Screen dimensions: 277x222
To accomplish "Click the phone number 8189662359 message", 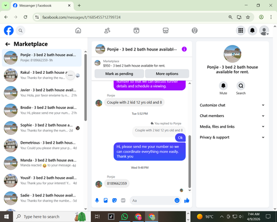I will coord(117,183).
